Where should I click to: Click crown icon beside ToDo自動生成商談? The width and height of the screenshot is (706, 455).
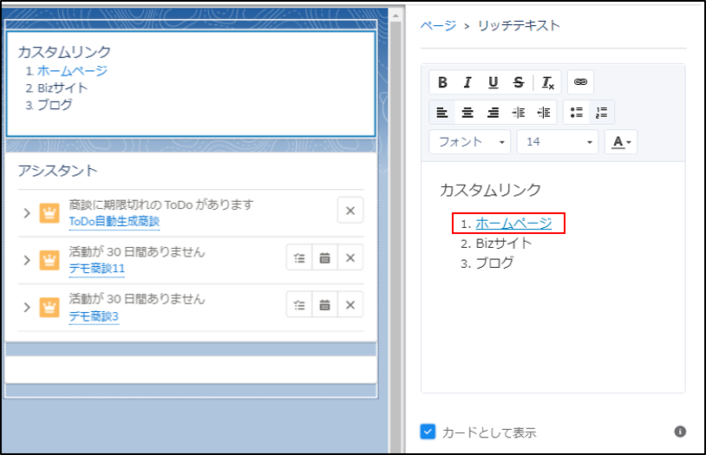tap(49, 213)
